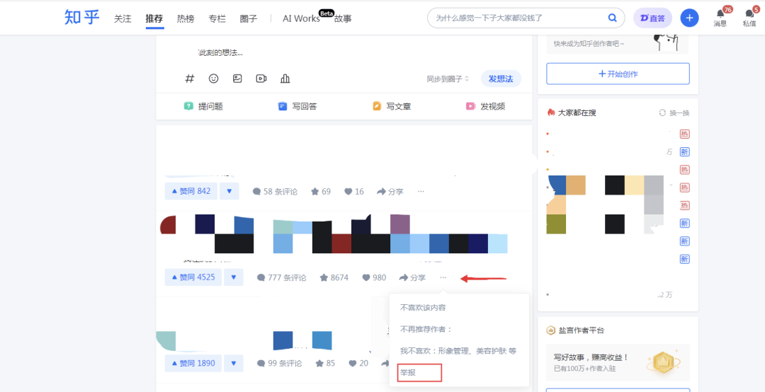Screen dimensions: 765x392
Task: Select the 推荐 tab
Action: tap(154, 19)
